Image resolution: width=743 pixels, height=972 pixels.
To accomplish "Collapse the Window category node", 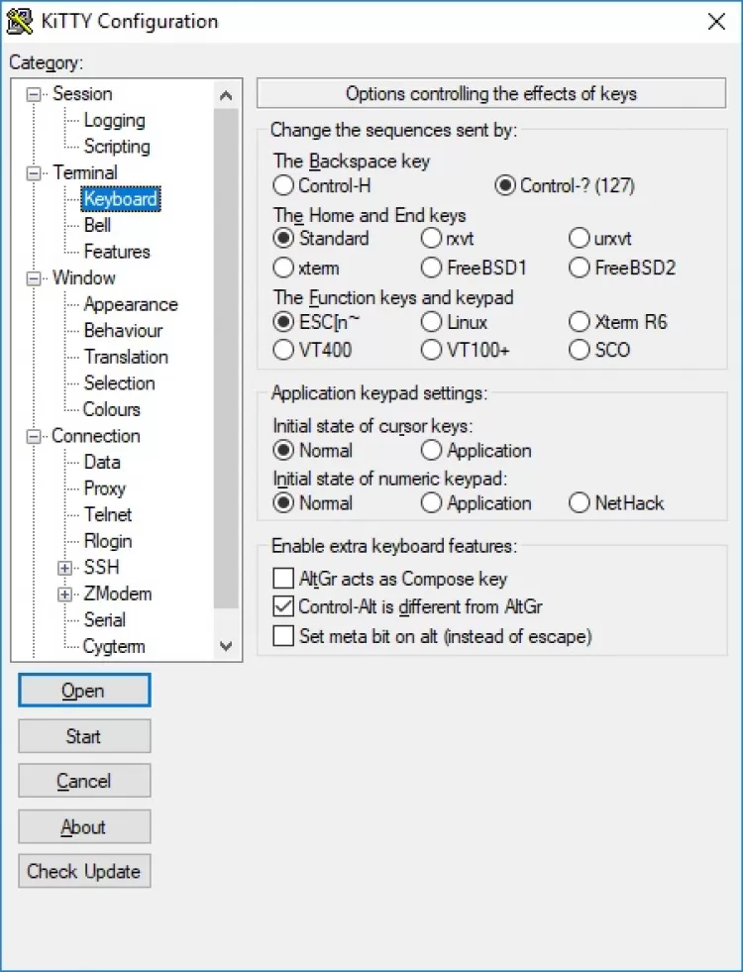I will point(36,278).
